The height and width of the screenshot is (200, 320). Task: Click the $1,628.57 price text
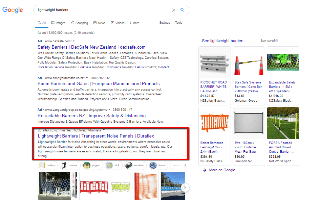point(208,96)
